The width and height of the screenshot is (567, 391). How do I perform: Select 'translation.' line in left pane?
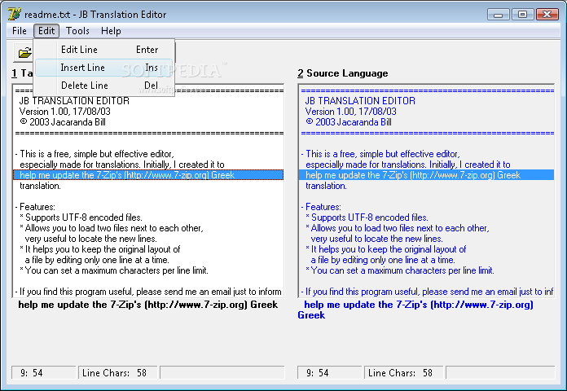click(x=40, y=186)
